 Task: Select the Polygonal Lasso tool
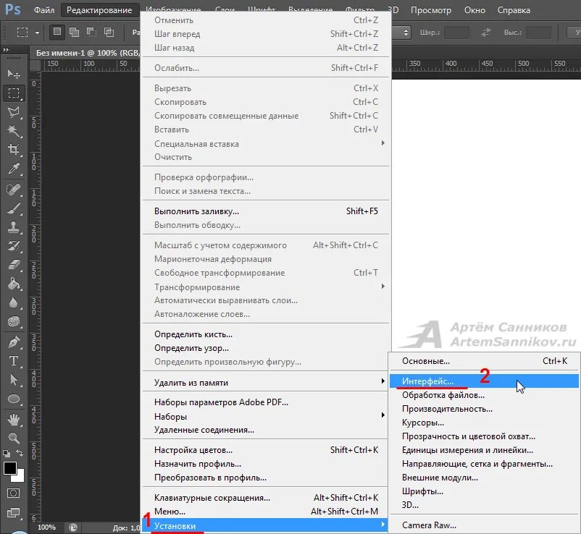(14, 112)
